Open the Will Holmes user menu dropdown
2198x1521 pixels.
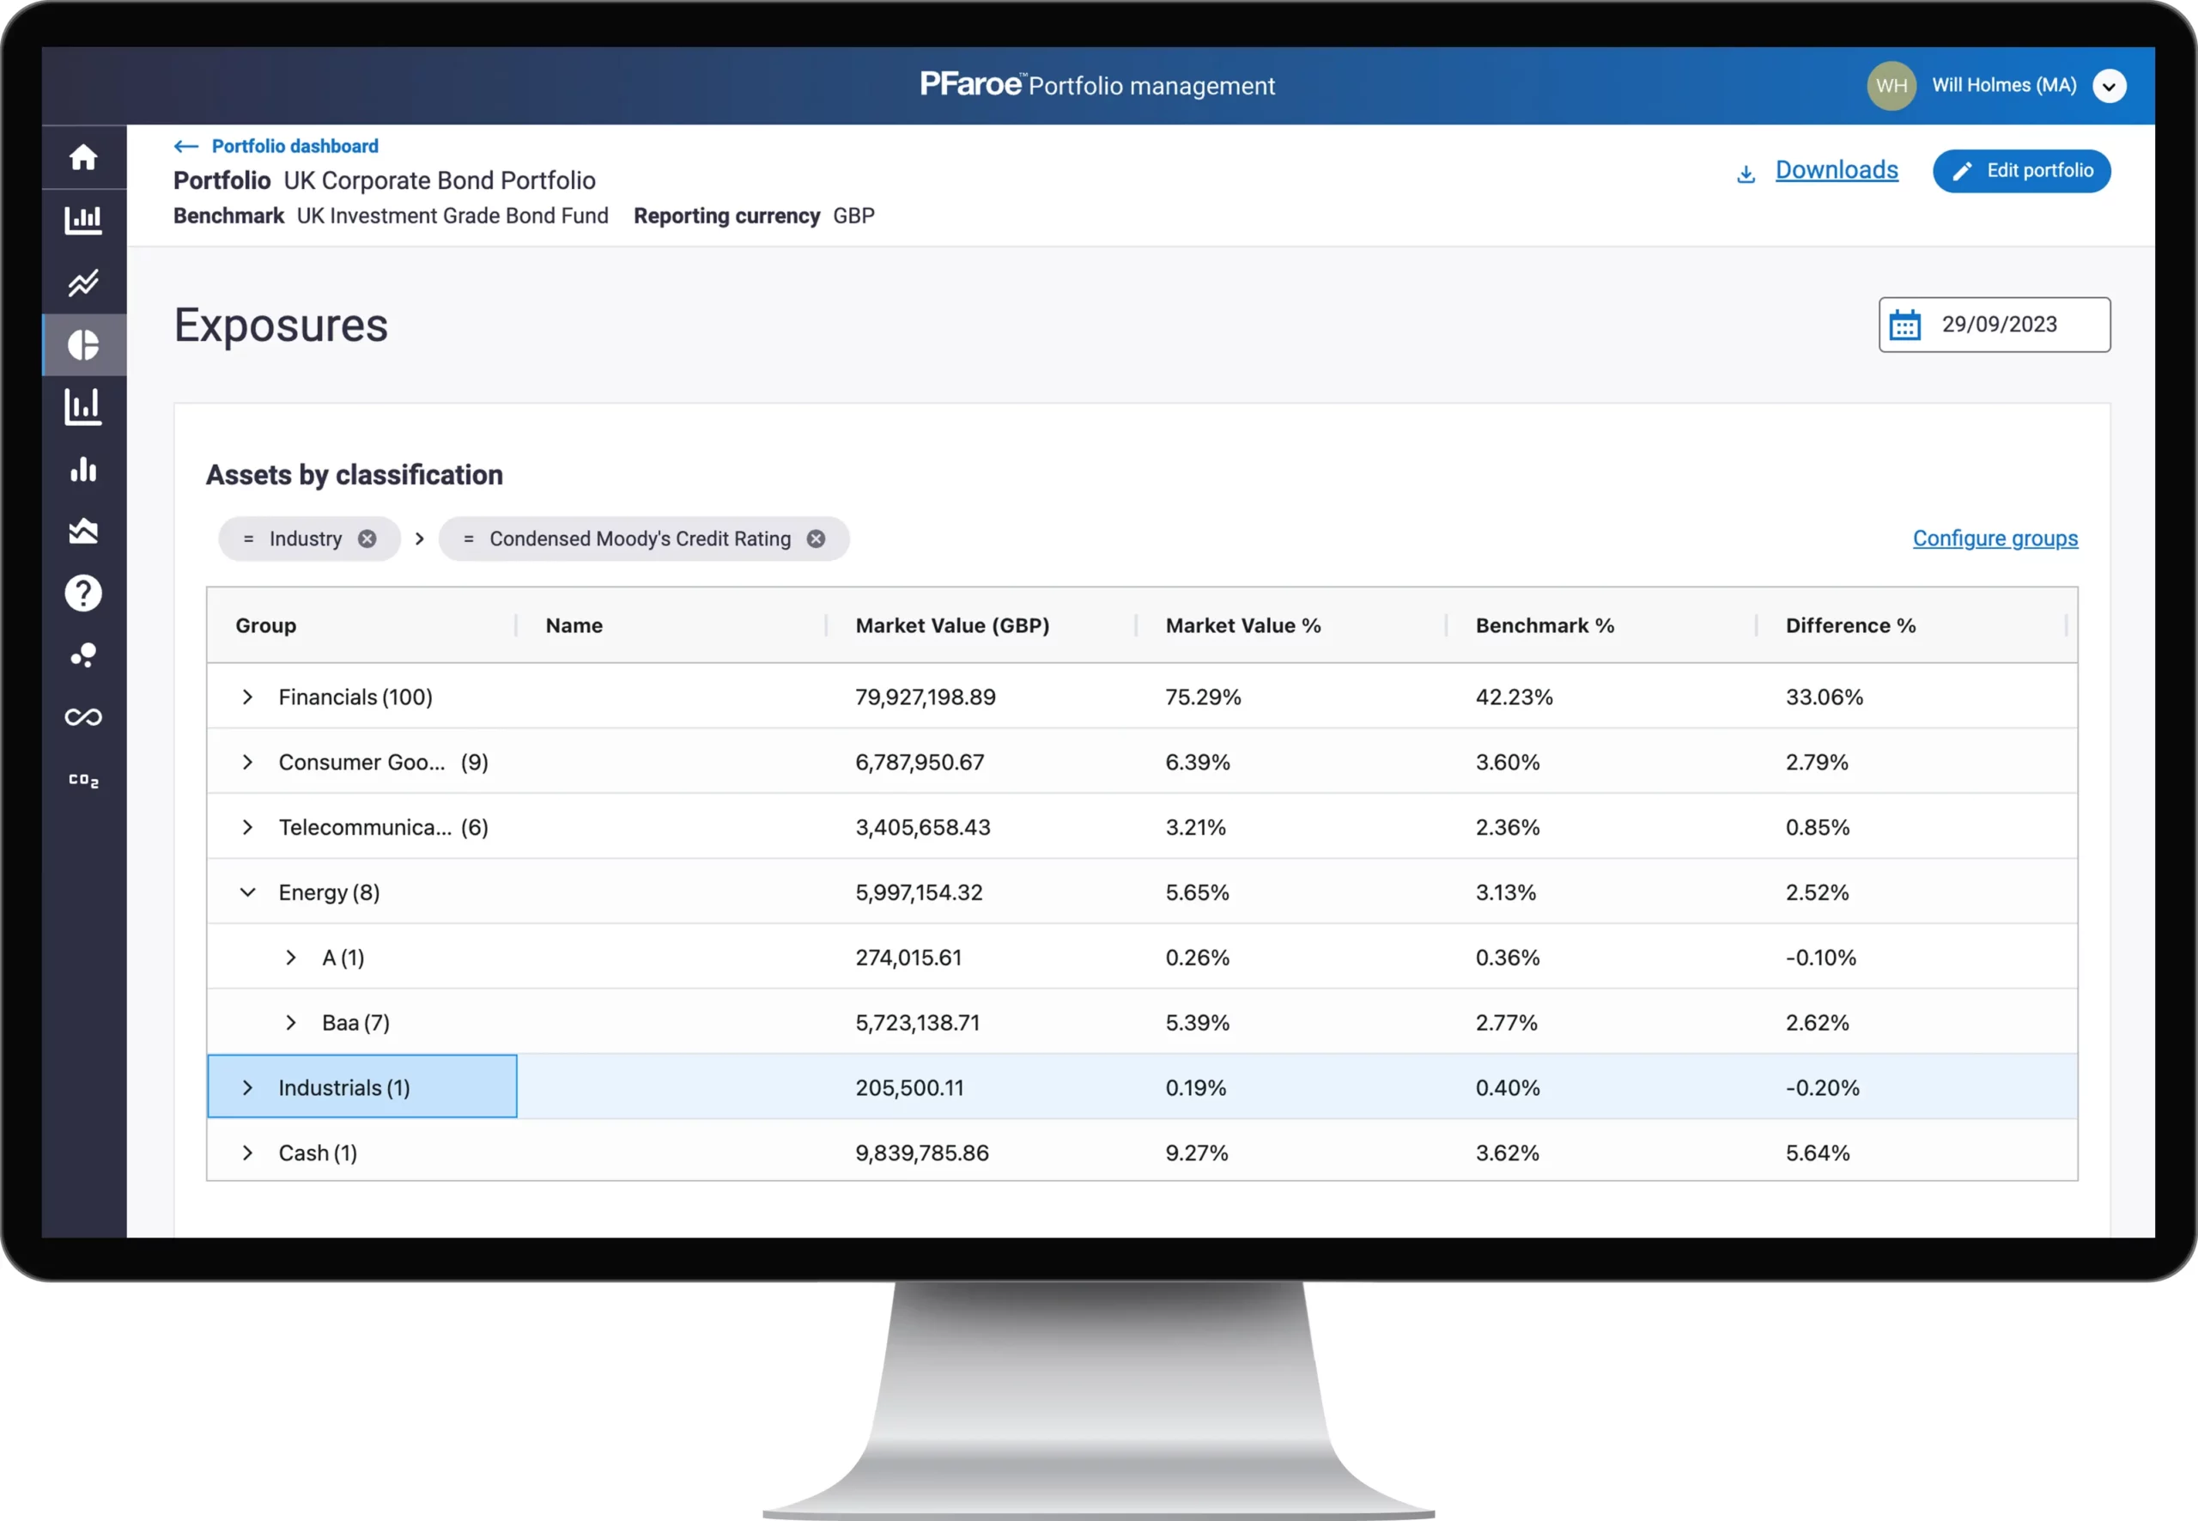[2109, 86]
